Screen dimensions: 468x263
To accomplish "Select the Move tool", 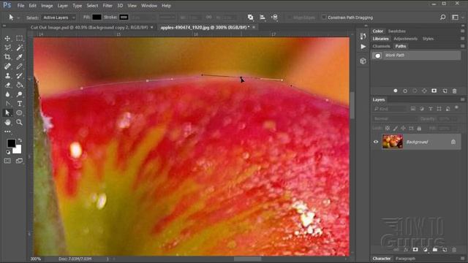I will (x=7, y=39).
